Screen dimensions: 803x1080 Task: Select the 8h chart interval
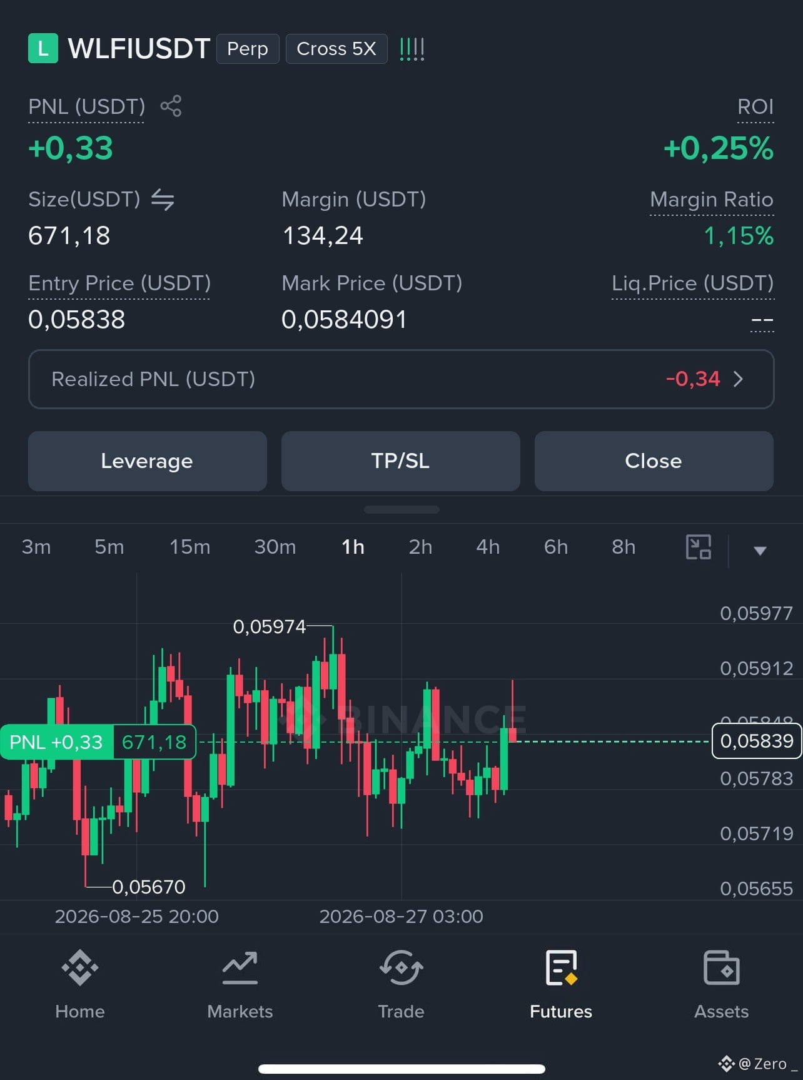point(624,547)
